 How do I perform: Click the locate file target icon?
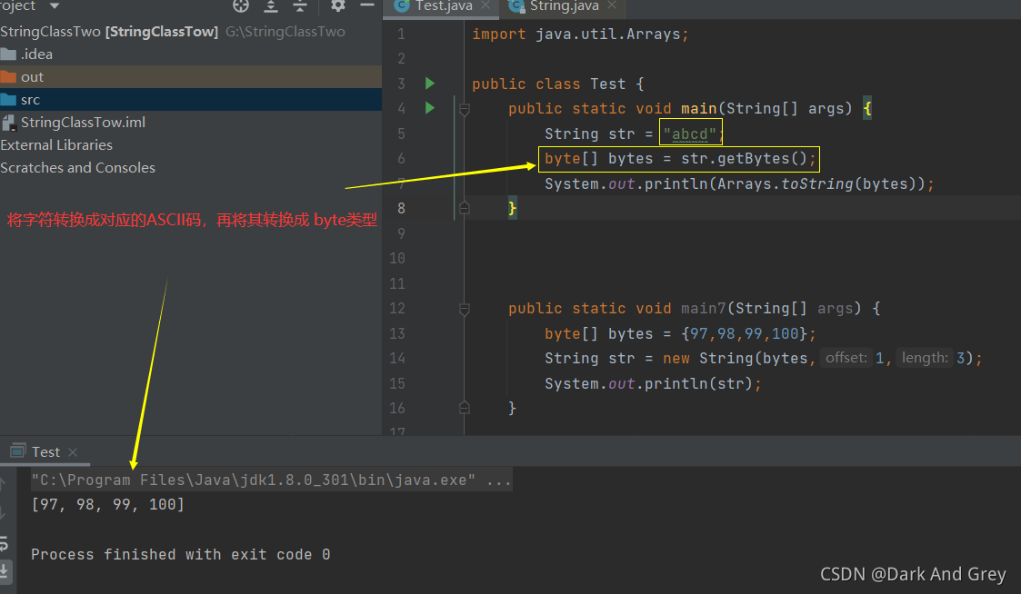[x=241, y=5]
